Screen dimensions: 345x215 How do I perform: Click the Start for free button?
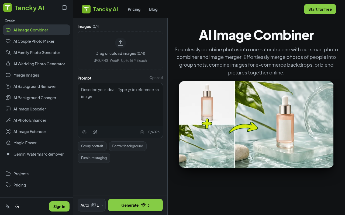[320, 9]
